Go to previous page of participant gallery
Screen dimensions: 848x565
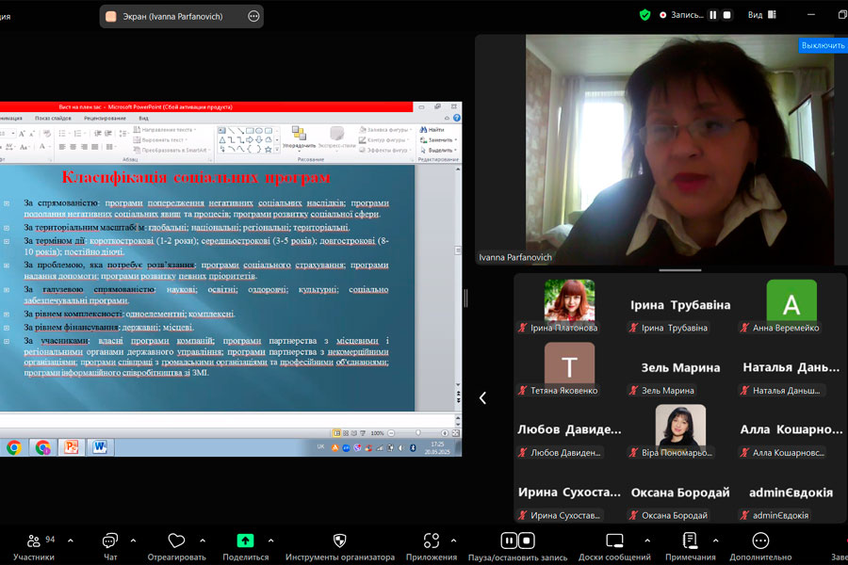pyautogui.click(x=482, y=398)
